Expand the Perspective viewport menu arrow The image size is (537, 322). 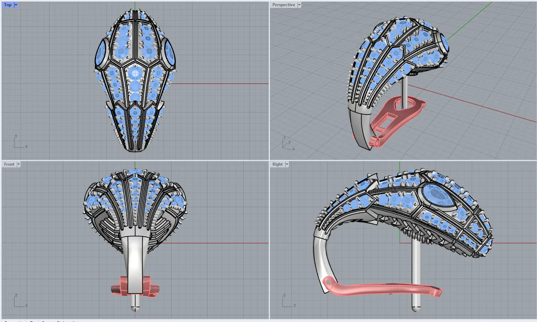tap(299, 5)
